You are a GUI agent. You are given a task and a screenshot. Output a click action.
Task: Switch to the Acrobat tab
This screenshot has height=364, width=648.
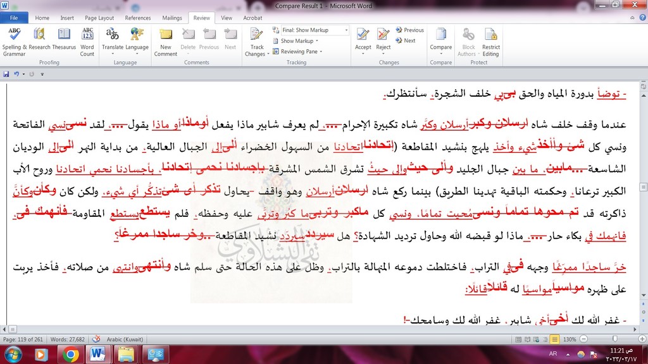(252, 18)
